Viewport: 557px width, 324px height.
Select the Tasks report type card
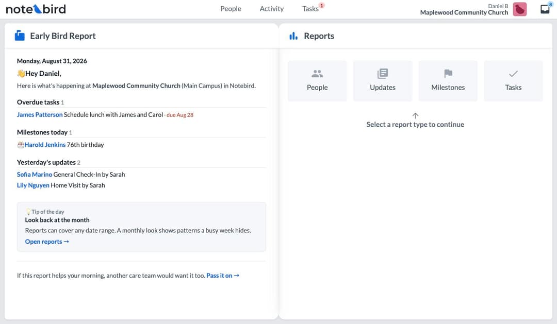pos(513,81)
